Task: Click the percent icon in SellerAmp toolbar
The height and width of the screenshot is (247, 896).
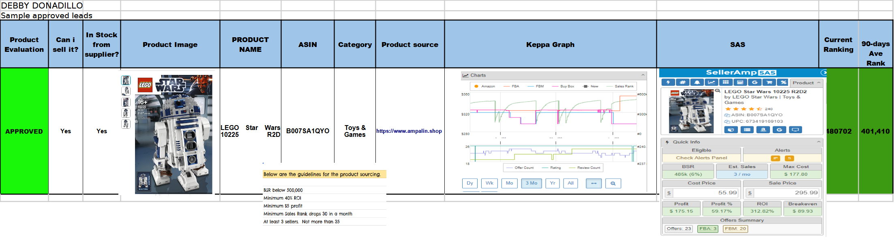Action: pos(783,83)
